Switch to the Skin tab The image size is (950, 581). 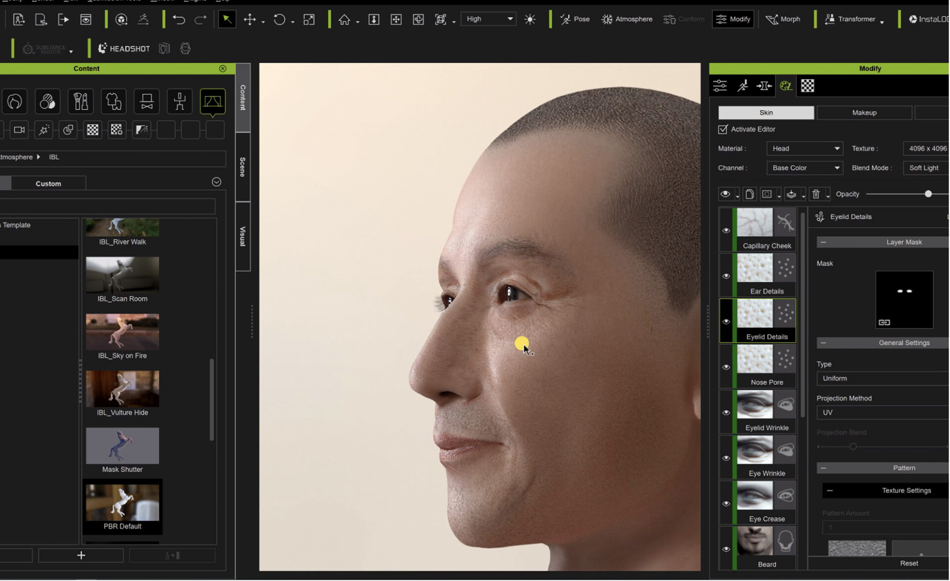766,113
